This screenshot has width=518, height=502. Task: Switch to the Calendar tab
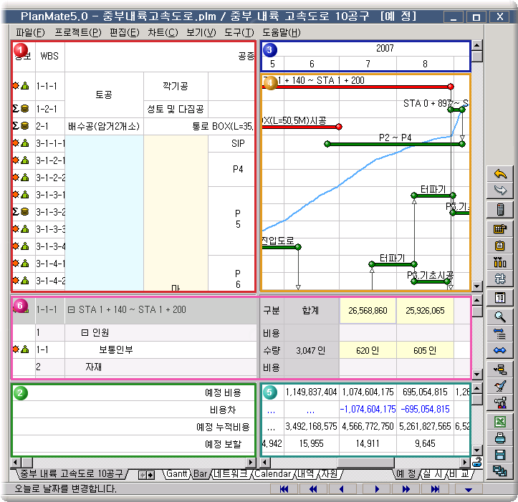(272, 474)
